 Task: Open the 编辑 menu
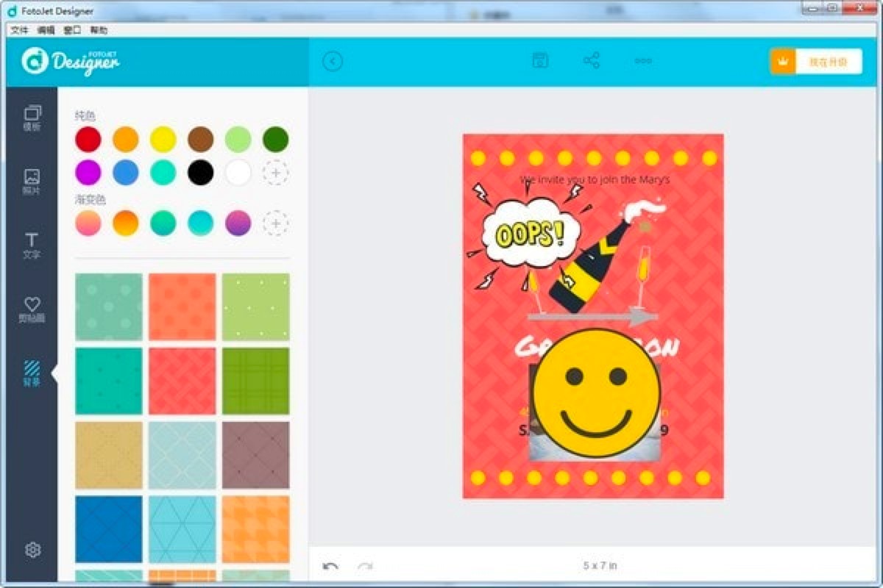point(46,30)
